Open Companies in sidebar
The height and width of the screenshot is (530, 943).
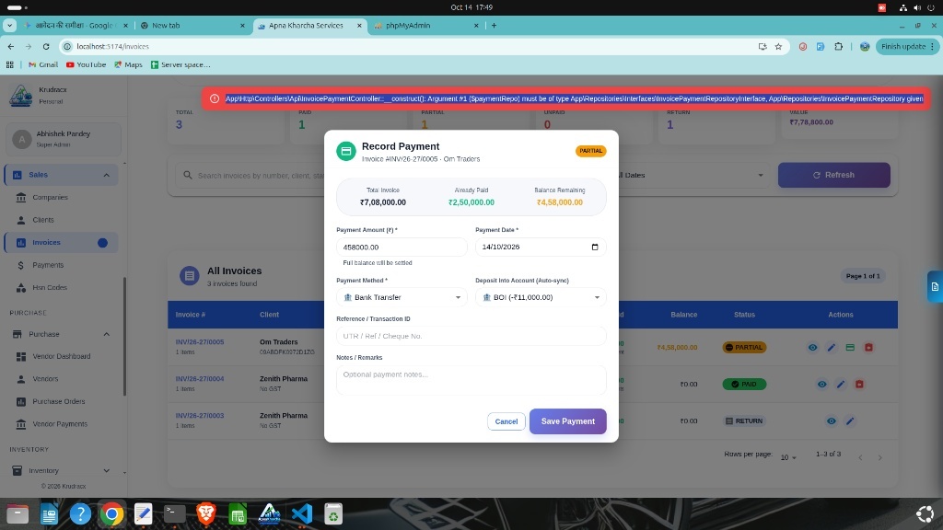click(50, 197)
